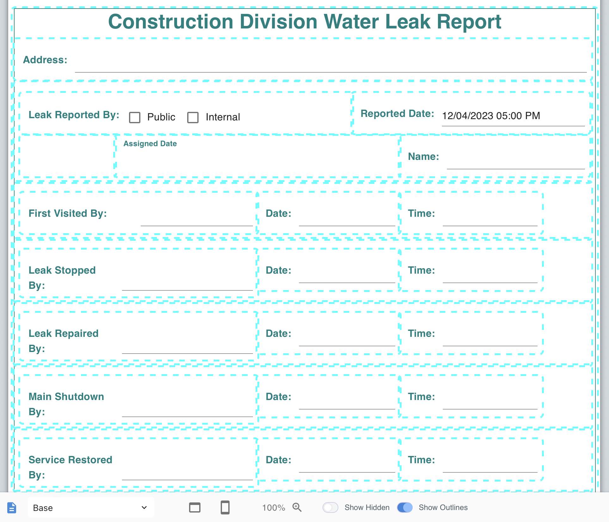Select the Water Leak Report title
The height and width of the screenshot is (522, 609).
click(x=304, y=21)
